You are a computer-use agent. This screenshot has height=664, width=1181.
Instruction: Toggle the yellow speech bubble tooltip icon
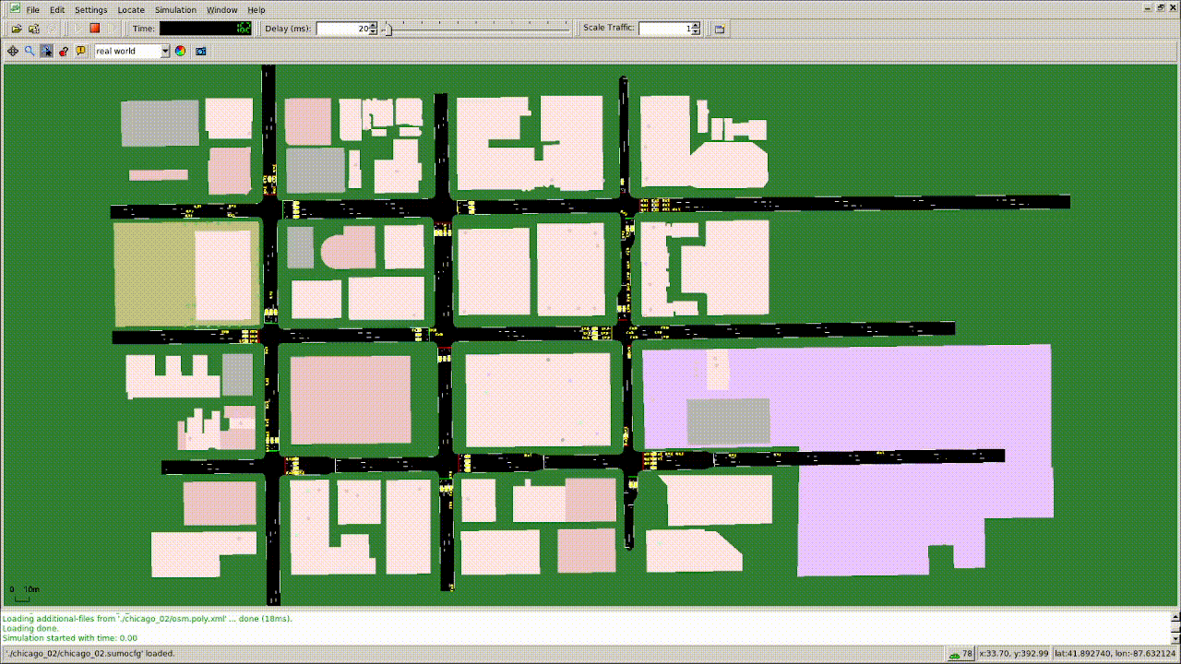point(81,52)
